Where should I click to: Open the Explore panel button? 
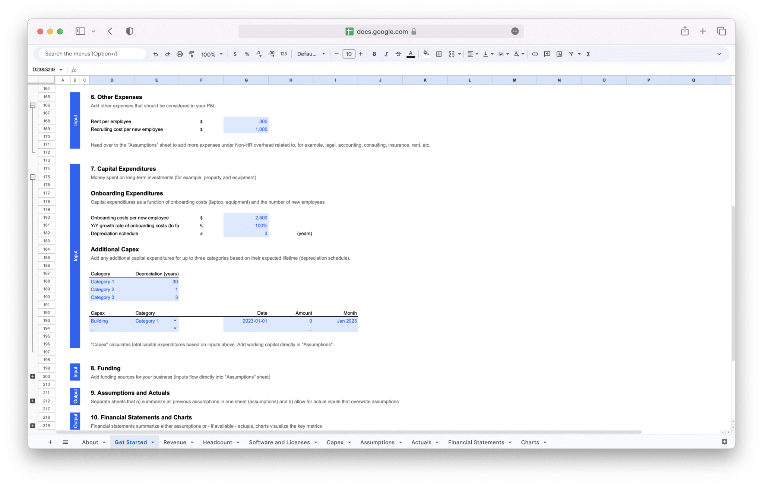tap(724, 442)
